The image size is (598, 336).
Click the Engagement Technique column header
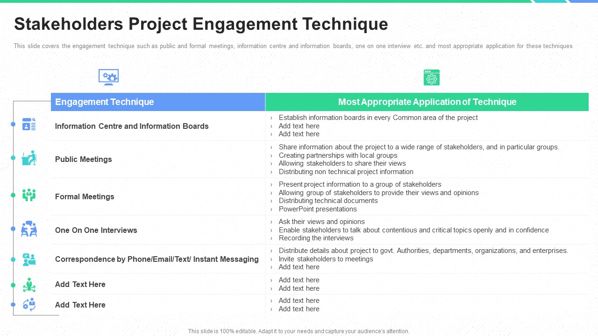tap(158, 102)
